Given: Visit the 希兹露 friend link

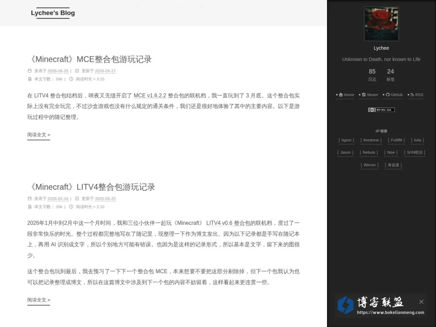Looking at the screenshot, I should [393, 165].
